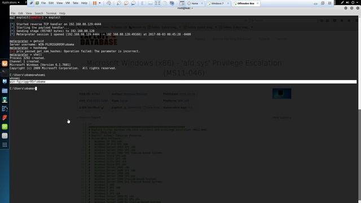Pause the virtual machine from VMware toolbar
This screenshot has height=203, width=361.
tap(95, 3)
